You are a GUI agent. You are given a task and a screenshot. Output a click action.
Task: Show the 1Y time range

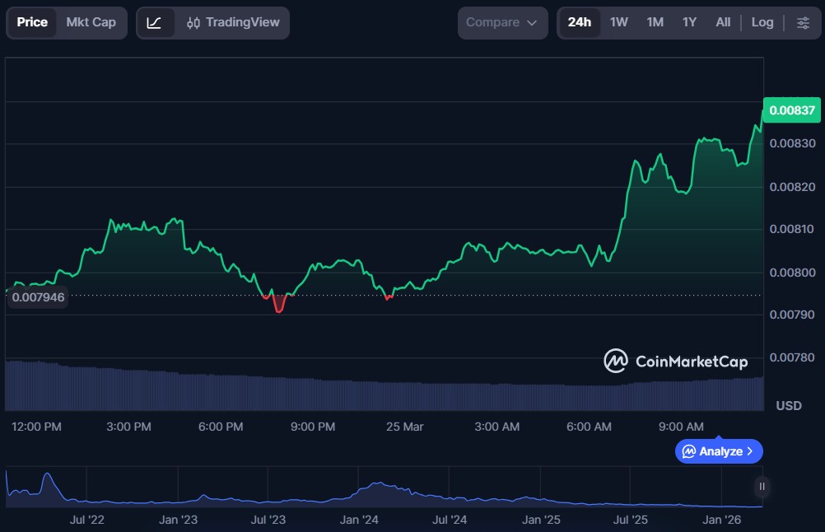click(690, 22)
